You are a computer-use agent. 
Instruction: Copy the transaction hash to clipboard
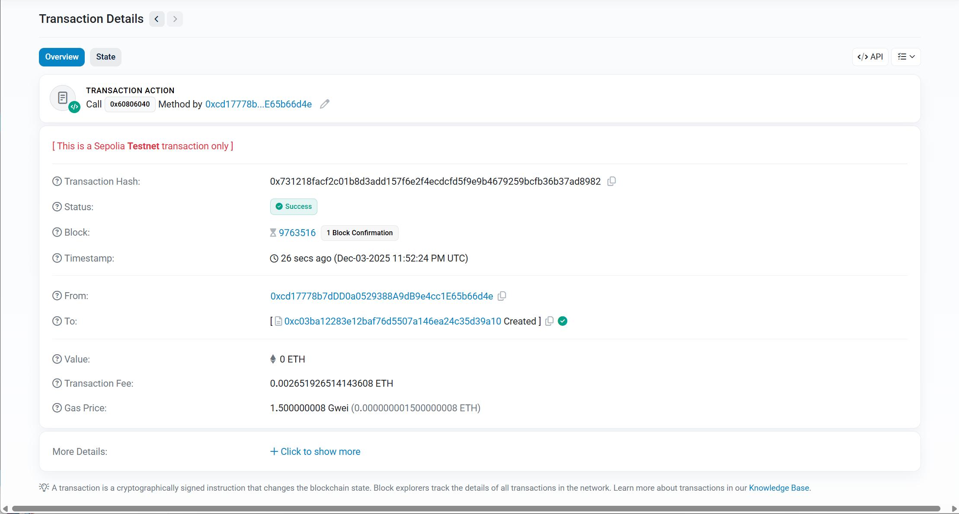(611, 181)
